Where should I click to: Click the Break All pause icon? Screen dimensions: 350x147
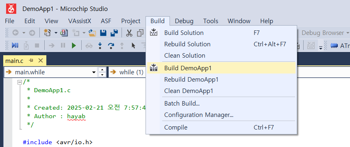coord(63,45)
